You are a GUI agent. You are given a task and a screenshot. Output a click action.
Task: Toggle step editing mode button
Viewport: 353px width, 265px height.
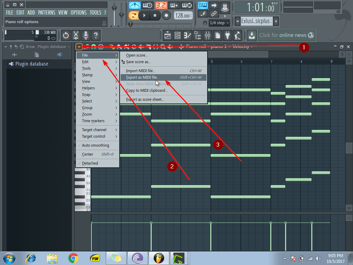(203, 14)
